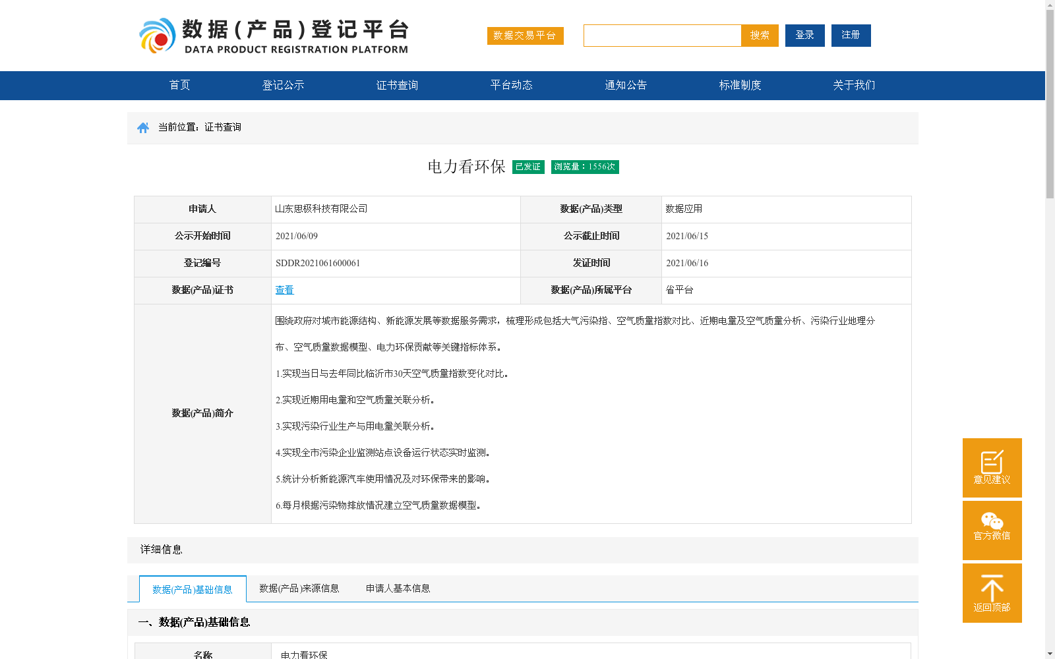Show the 官方微信 WeChat QR code
The image size is (1055, 659).
(992, 530)
